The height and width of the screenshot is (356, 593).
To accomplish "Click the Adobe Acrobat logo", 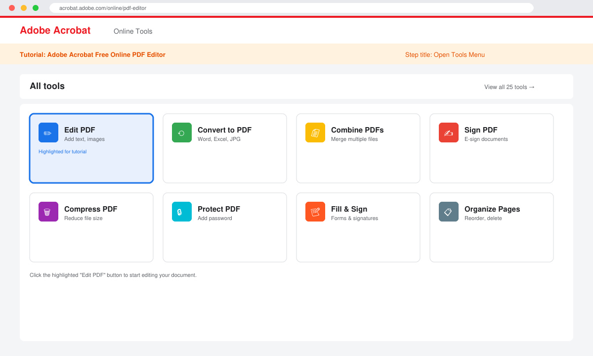I will [x=55, y=30].
